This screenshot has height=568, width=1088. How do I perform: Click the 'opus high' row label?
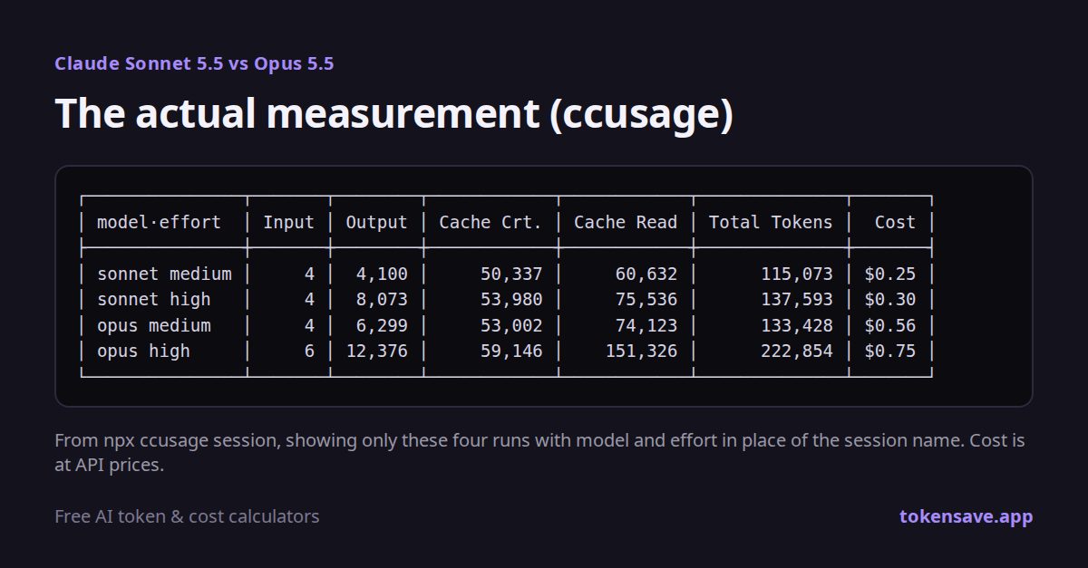point(143,351)
